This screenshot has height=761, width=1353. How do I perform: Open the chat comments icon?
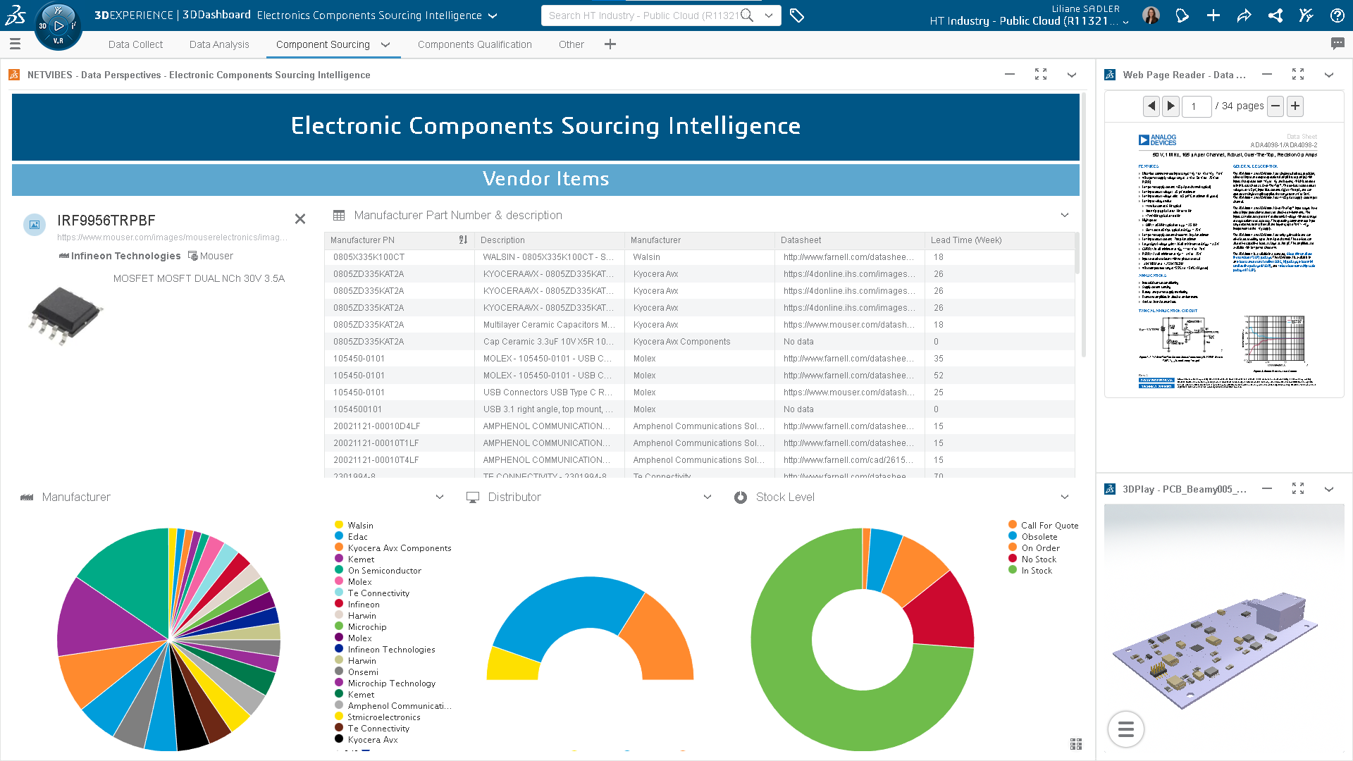tap(1337, 44)
